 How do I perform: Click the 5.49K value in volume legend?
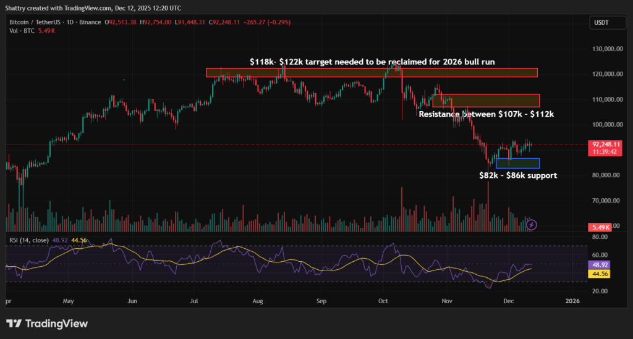pos(46,31)
